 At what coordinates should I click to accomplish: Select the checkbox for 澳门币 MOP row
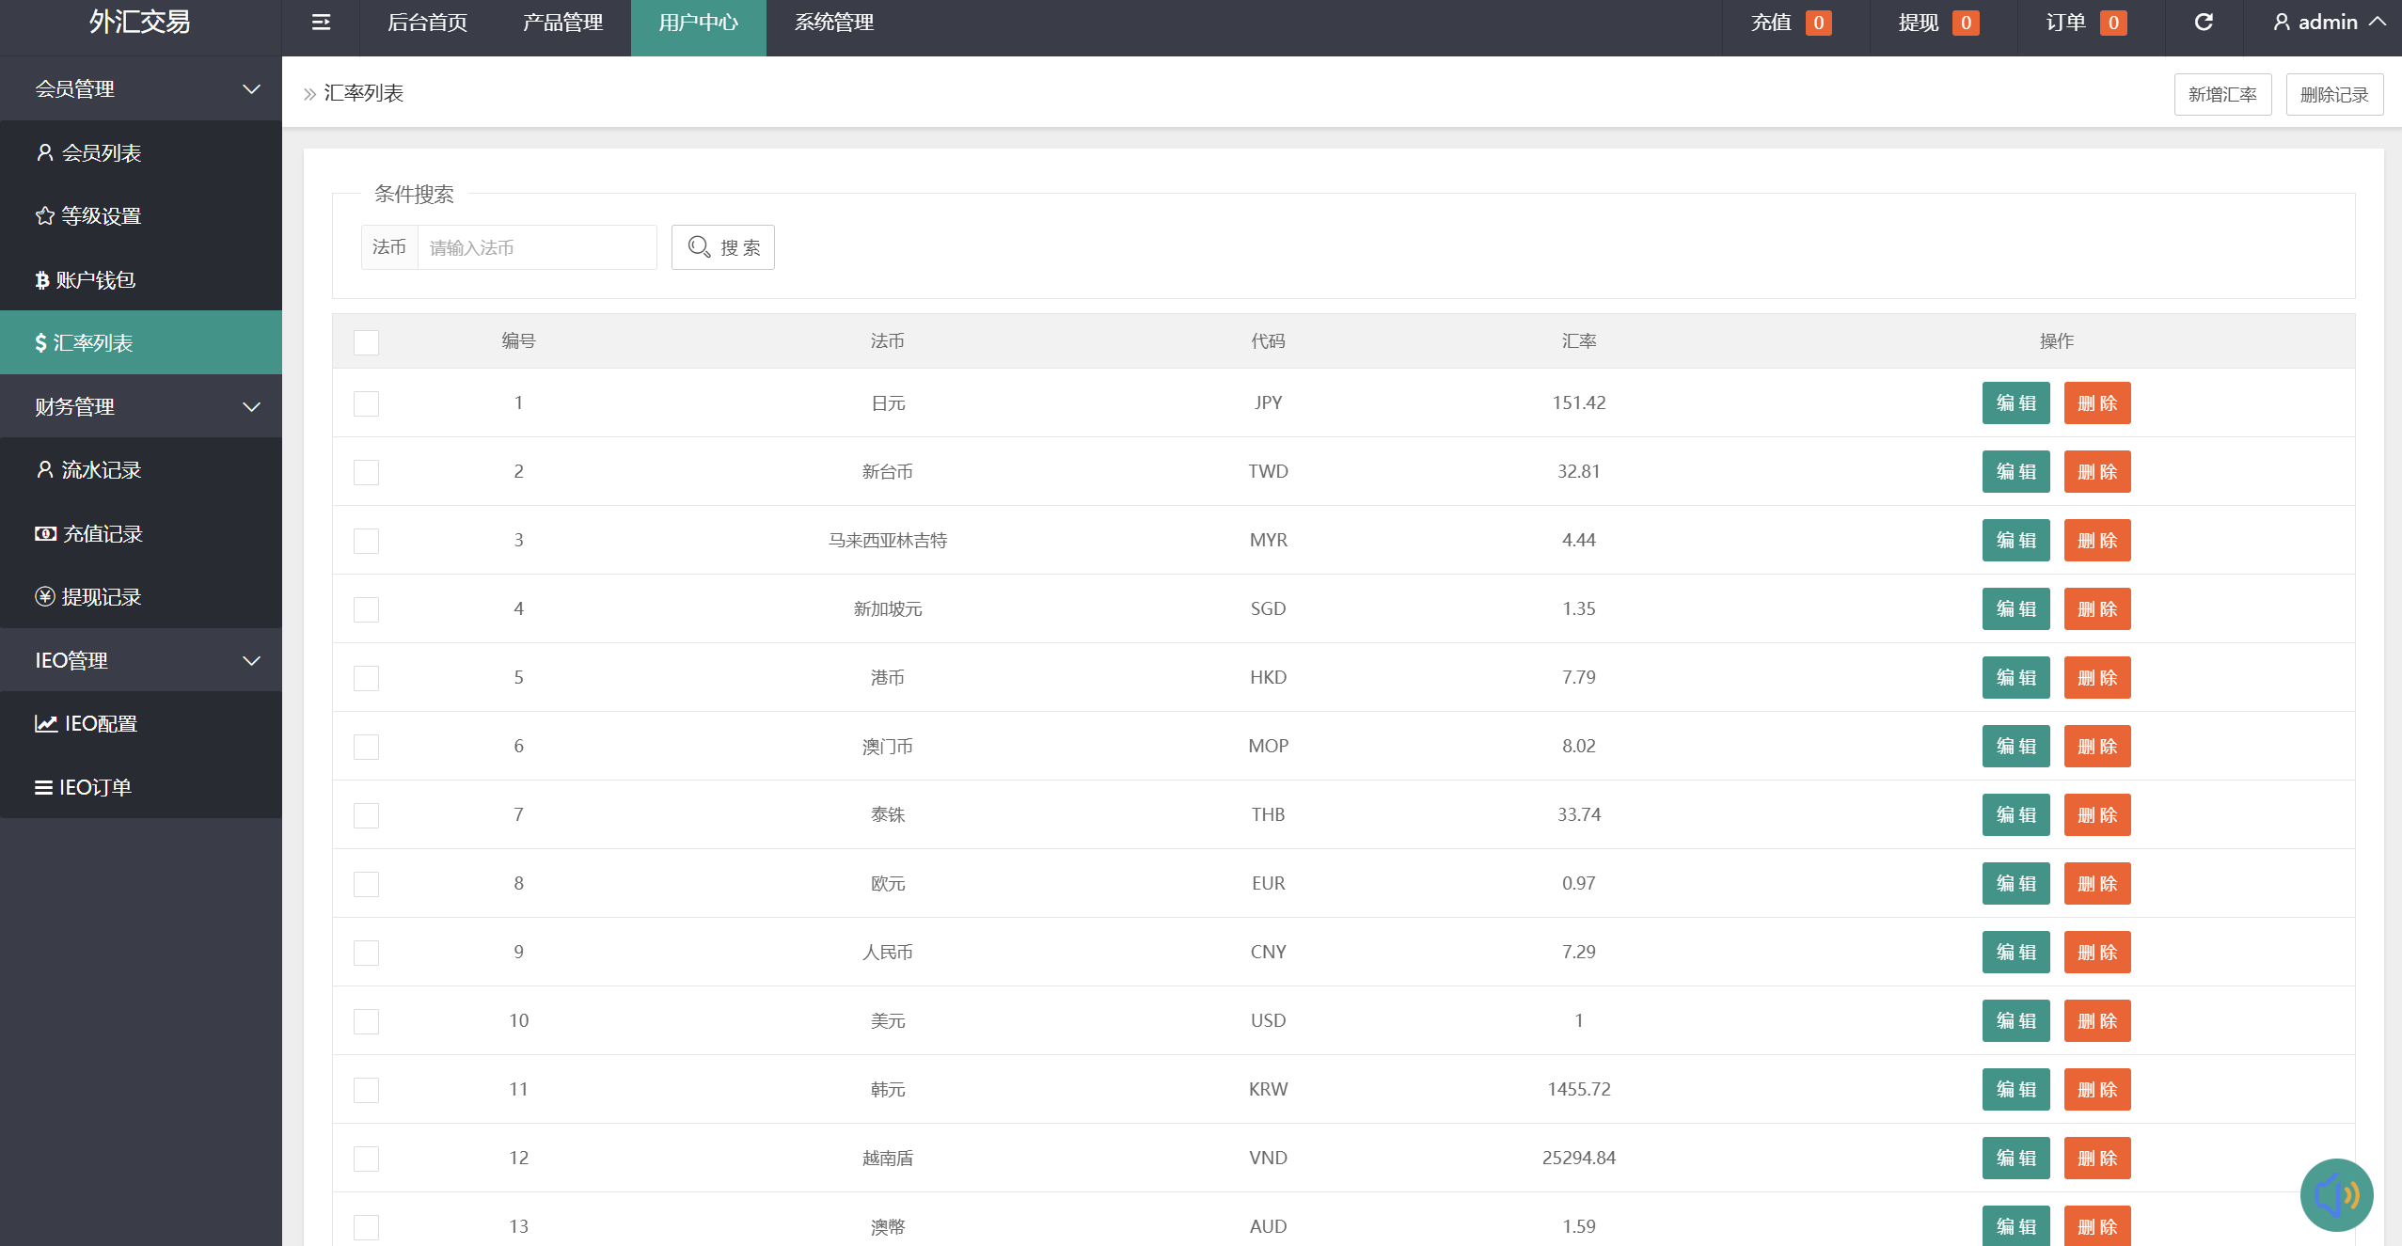[x=366, y=747]
